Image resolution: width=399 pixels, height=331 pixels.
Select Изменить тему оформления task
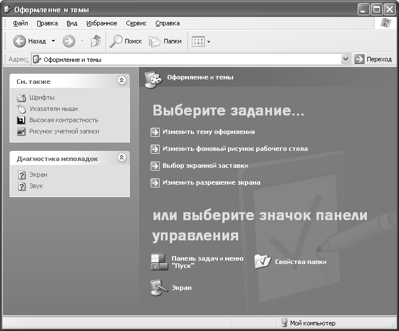pos(209,132)
